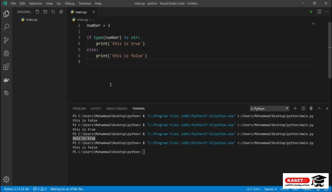Open the Terminal menu in the menu bar
The image size is (332, 192).
point(84,3)
